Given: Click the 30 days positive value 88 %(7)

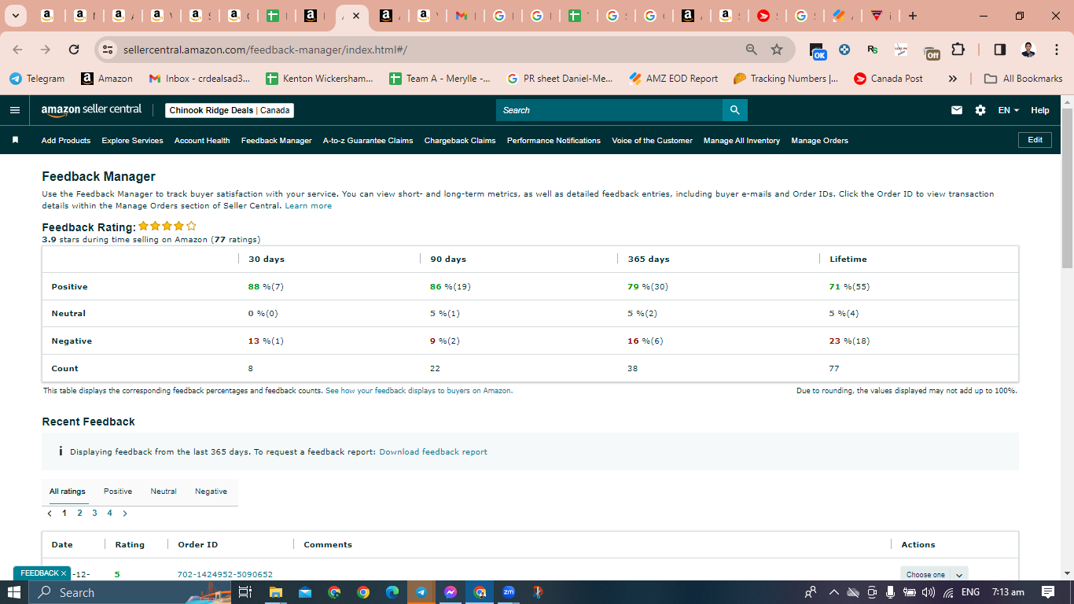Looking at the screenshot, I should [266, 287].
